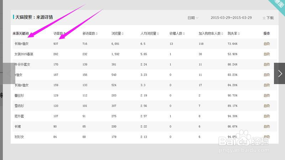
Task: Select keyword 牛仔外套女
Action: (x=22, y=64)
